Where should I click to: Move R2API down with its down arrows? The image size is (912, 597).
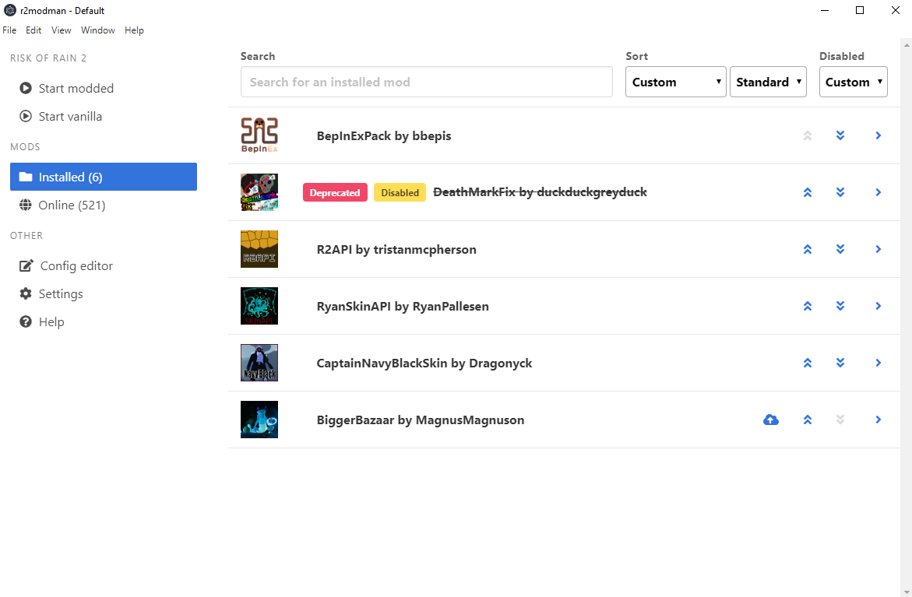point(840,249)
